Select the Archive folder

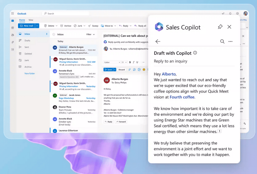[33, 67]
